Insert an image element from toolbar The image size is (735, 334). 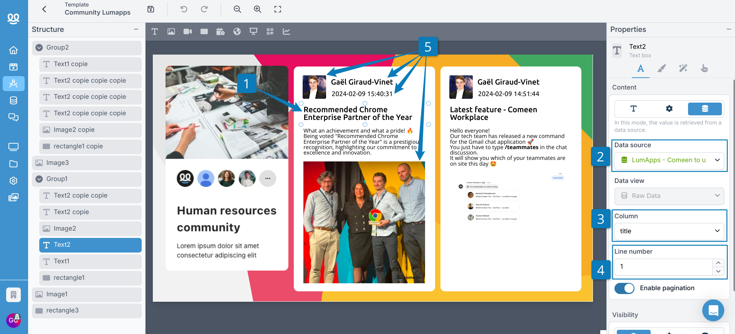coord(171,32)
